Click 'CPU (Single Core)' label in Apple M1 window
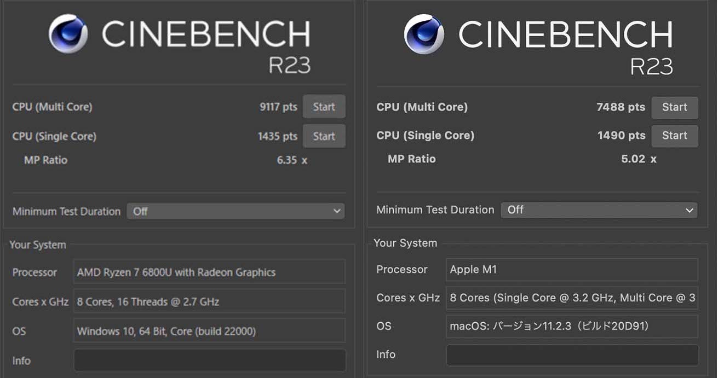The image size is (718, 378). tap(425, 136)
